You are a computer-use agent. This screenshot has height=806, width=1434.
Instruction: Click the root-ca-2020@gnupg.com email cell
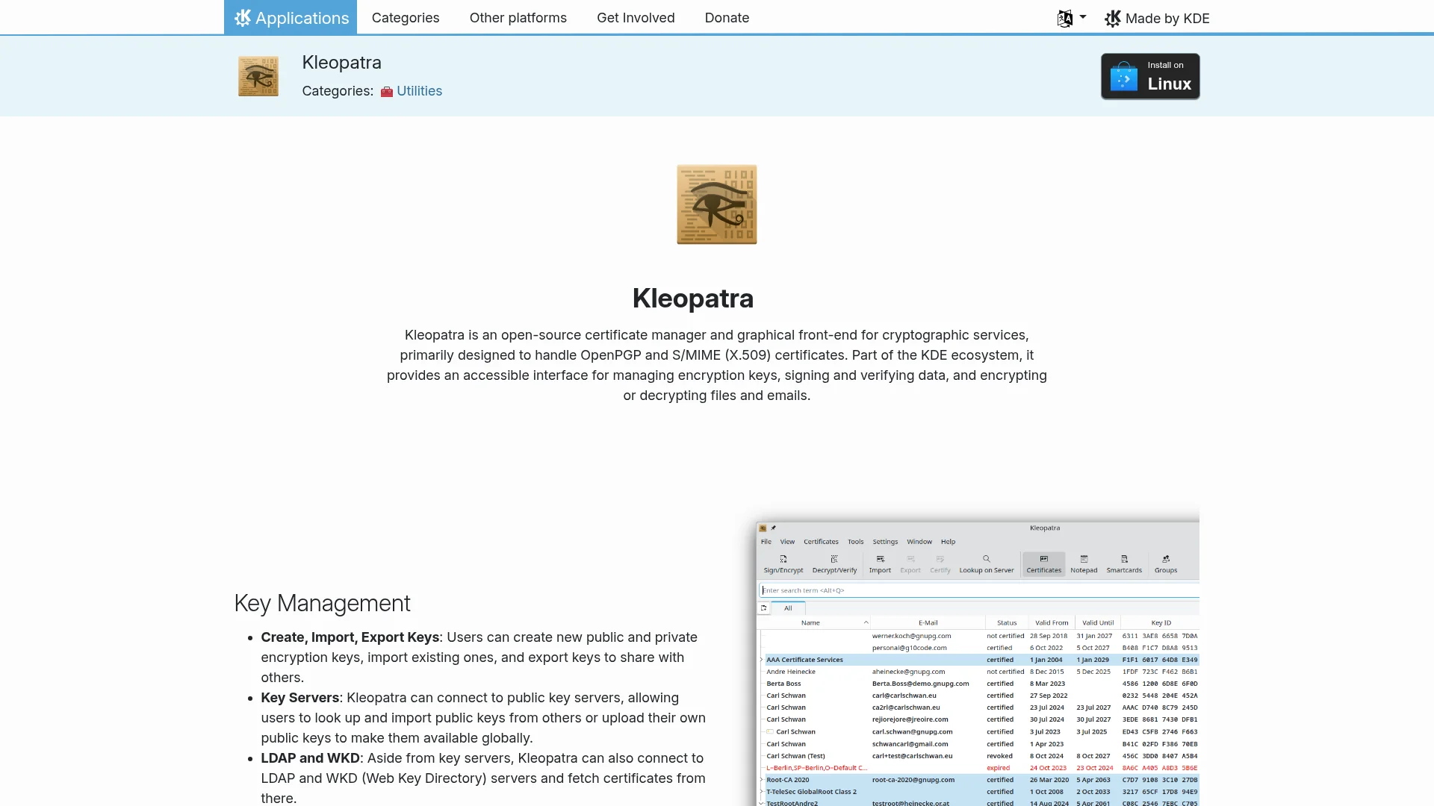[913, 780]
